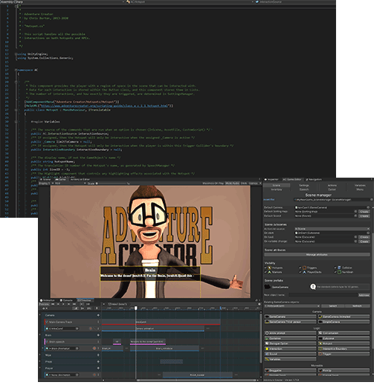Screen dimensions: 374x385
Task: Open existing GameCamera objects dropdown
Action: click(x=292, y=306)
